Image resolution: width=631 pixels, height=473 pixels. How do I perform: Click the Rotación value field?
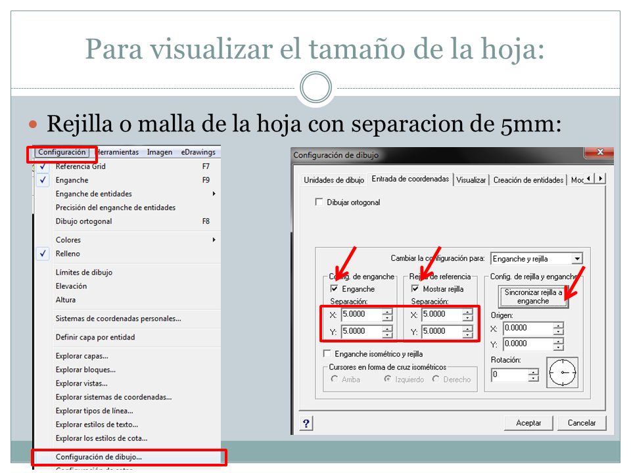[x=509, y=375]
